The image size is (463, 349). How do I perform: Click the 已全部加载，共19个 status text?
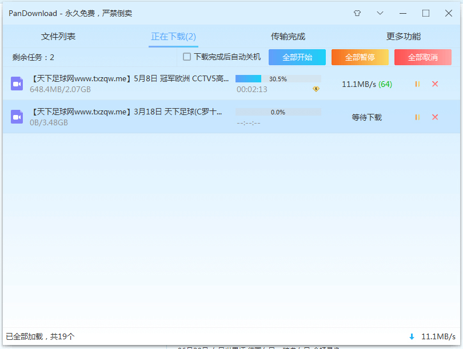click(x=40, y=336)
